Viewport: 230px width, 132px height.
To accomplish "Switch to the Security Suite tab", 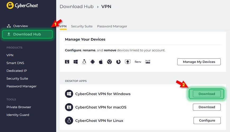I will pyautogui.click(x=82, y=26).
